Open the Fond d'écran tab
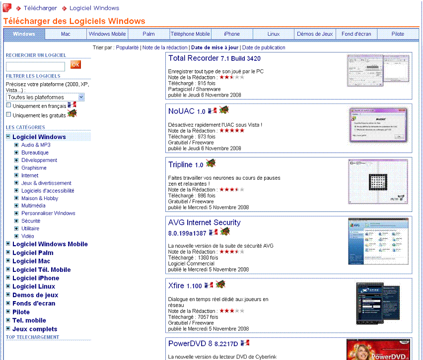Image resolution: width=423 pixels, height=360 pixels. 356,34
